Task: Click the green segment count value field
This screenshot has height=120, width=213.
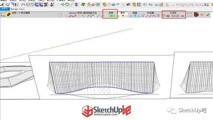Action: (111, 16)
